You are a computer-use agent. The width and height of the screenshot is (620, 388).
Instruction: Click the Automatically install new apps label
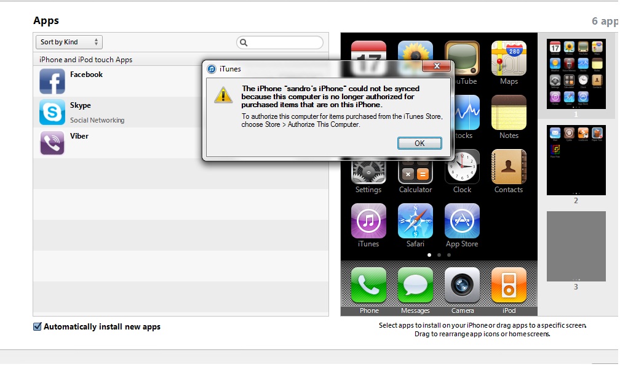coord(102,326)
